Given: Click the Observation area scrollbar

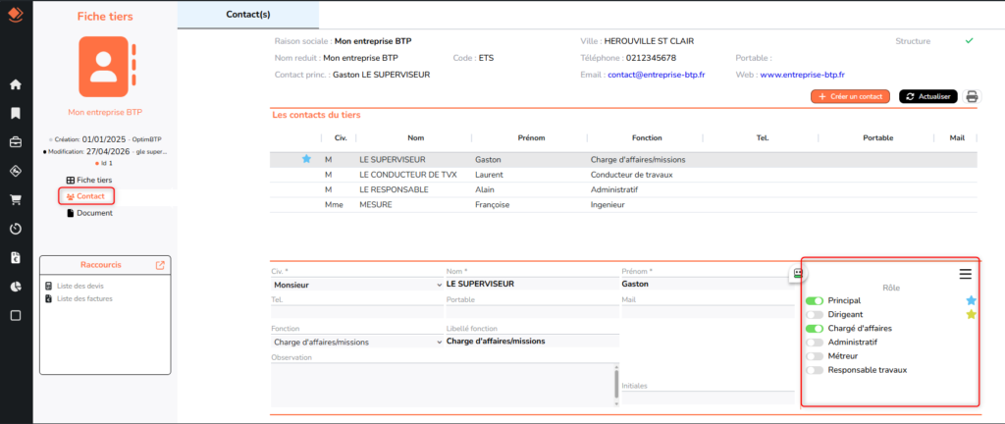Looking at the screenshot, I should point(617,385).
